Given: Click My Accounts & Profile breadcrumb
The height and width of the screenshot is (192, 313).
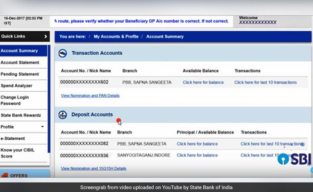Looking at the screenshot, I should coord(116,36).
